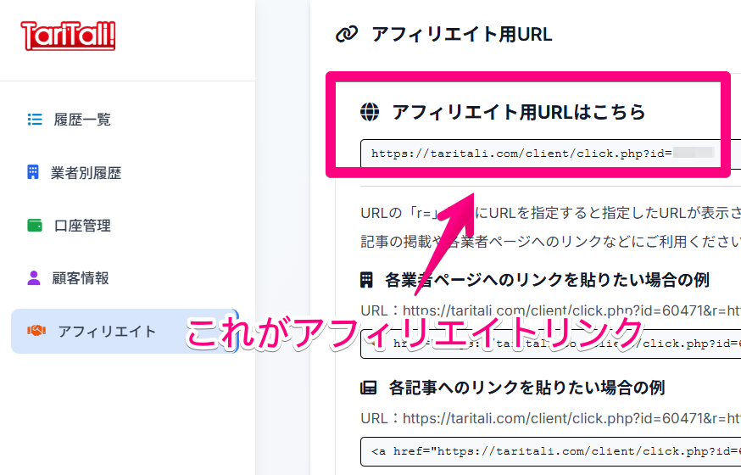
Task: Click the building icon beside 各業者ページへのリンク heading
Action: click(x=367, y=280)
